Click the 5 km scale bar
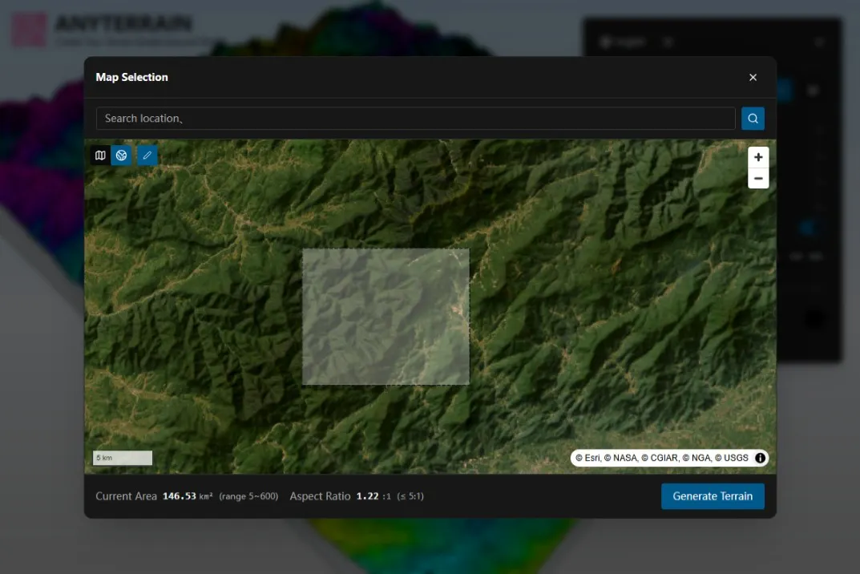This screenshot has height=574, width=860. pos(123,458)
